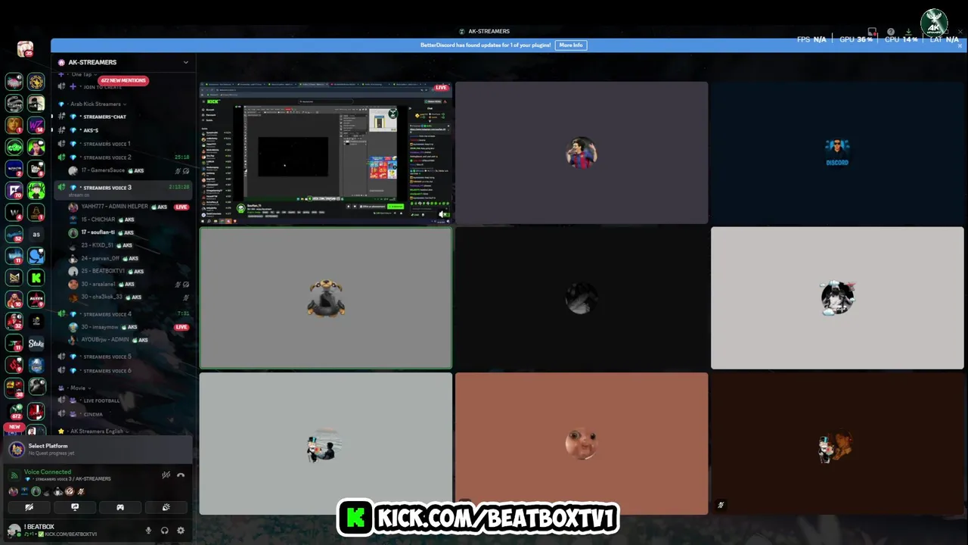Image resolution: width=968 pixels, height=545 pixels.
Task: Click the ! BEATBOX user avatar
Action: (14, 530)
